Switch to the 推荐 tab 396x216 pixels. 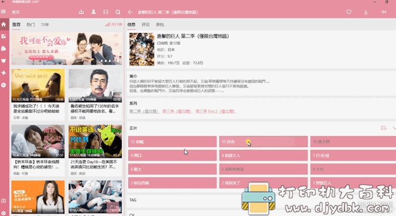point(16,24)
